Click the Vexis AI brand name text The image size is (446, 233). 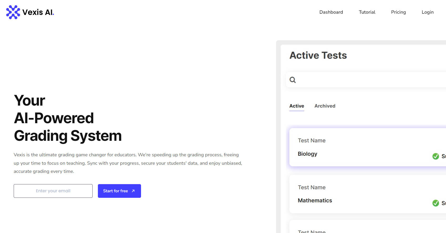point(38,12)
